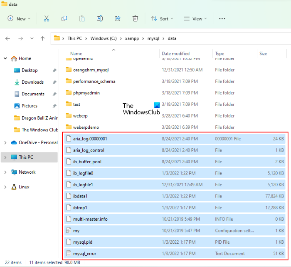Click the weberpdemo folder icon
This screenshot has height=267, width=291.
[x=69, y=127]
